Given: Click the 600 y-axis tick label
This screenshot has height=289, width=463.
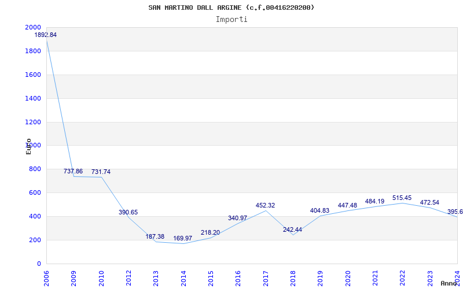Looking at the screenshot, I should pos(35,193).
